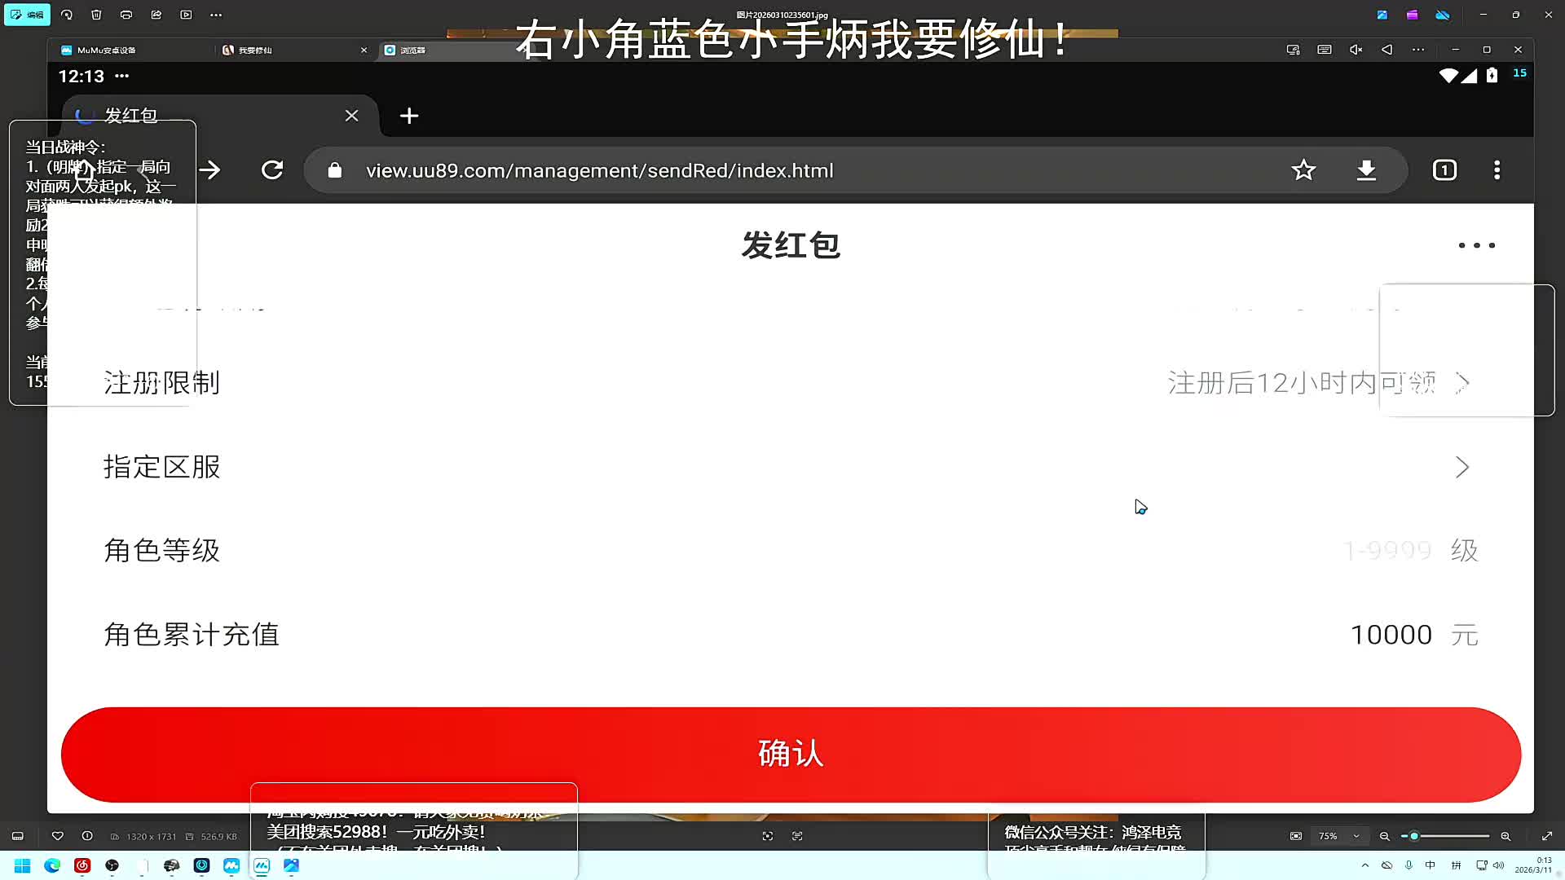Image resolution: width=1565 pixels, height=880 pixels.
Task: Open the new tab plus button
Action: pos(409,116)
